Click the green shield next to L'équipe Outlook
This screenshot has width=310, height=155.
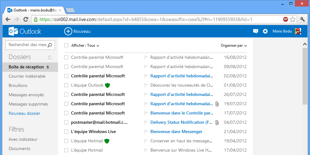tap(107, 85)
